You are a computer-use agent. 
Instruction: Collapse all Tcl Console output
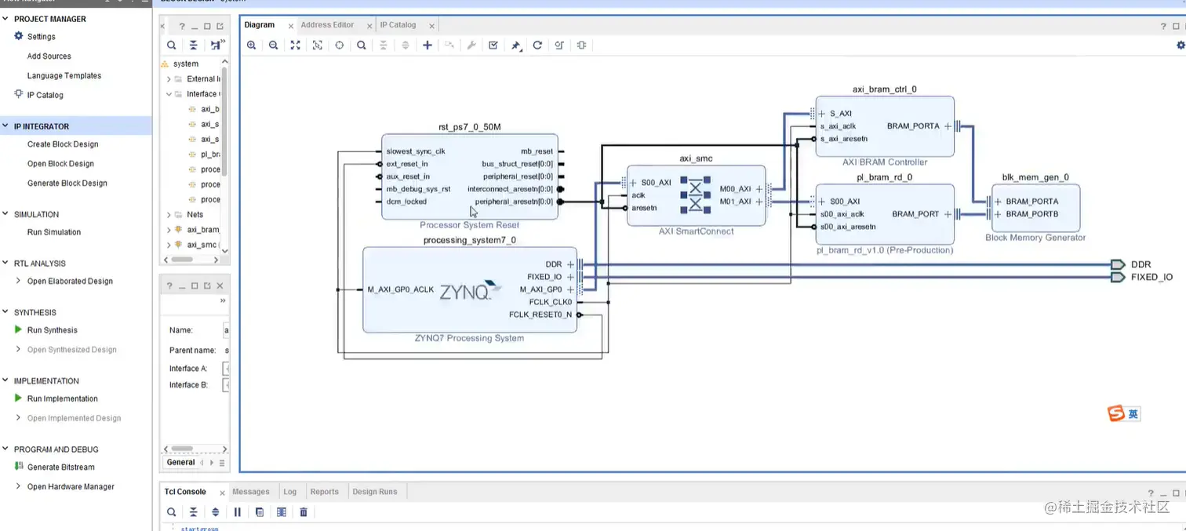(193, 512)
